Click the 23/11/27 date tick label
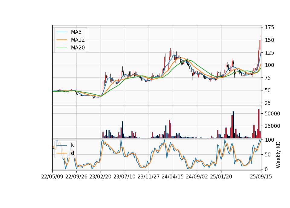This screenshot has width=290, height=208. point(149,177)
